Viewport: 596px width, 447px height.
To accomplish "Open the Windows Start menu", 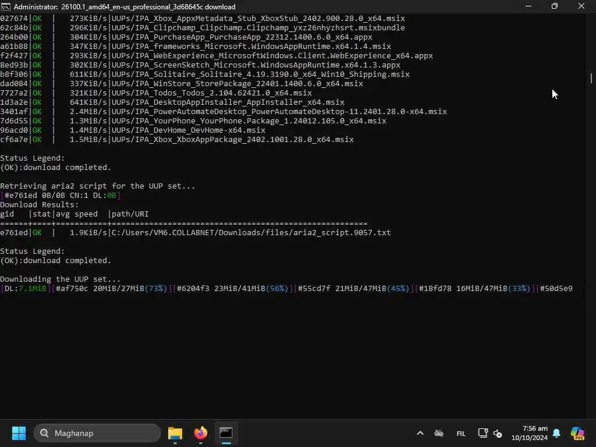I will click(19, 433).
